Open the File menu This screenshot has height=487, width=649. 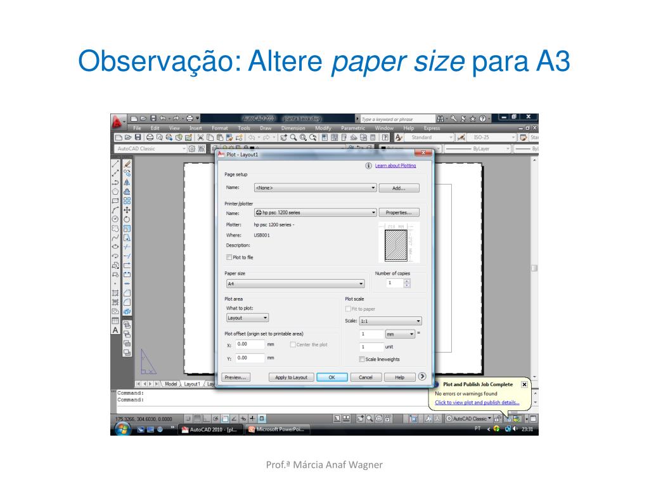[137, 128]
